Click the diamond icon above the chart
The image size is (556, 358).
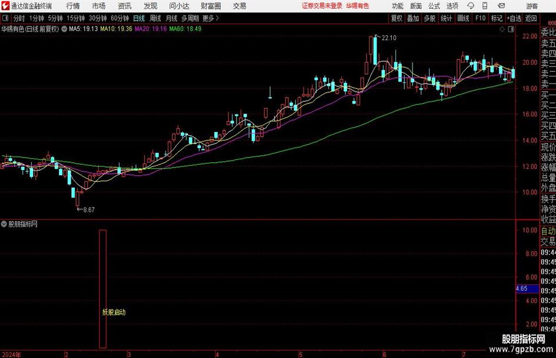click(x=502, y=29)
